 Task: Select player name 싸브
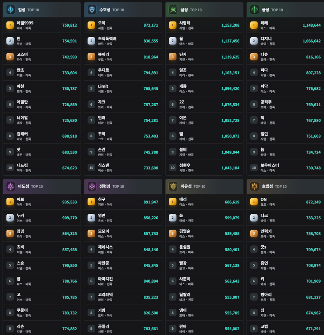(20, 199)
